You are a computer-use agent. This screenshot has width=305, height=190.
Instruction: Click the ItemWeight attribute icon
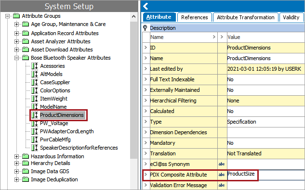coord(35,99)
